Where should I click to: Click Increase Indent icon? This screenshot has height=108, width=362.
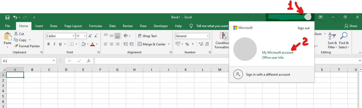[131, 44]
